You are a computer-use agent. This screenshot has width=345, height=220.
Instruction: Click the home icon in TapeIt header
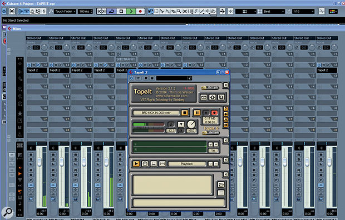point(213,97)
